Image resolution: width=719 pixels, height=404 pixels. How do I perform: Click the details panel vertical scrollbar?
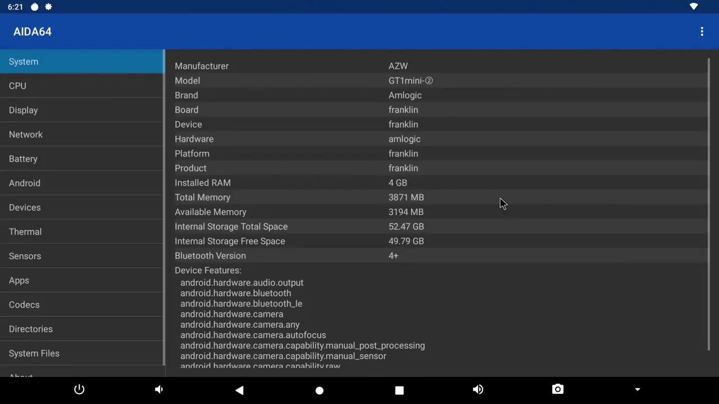pyautogui.click(x=709, y=205)
